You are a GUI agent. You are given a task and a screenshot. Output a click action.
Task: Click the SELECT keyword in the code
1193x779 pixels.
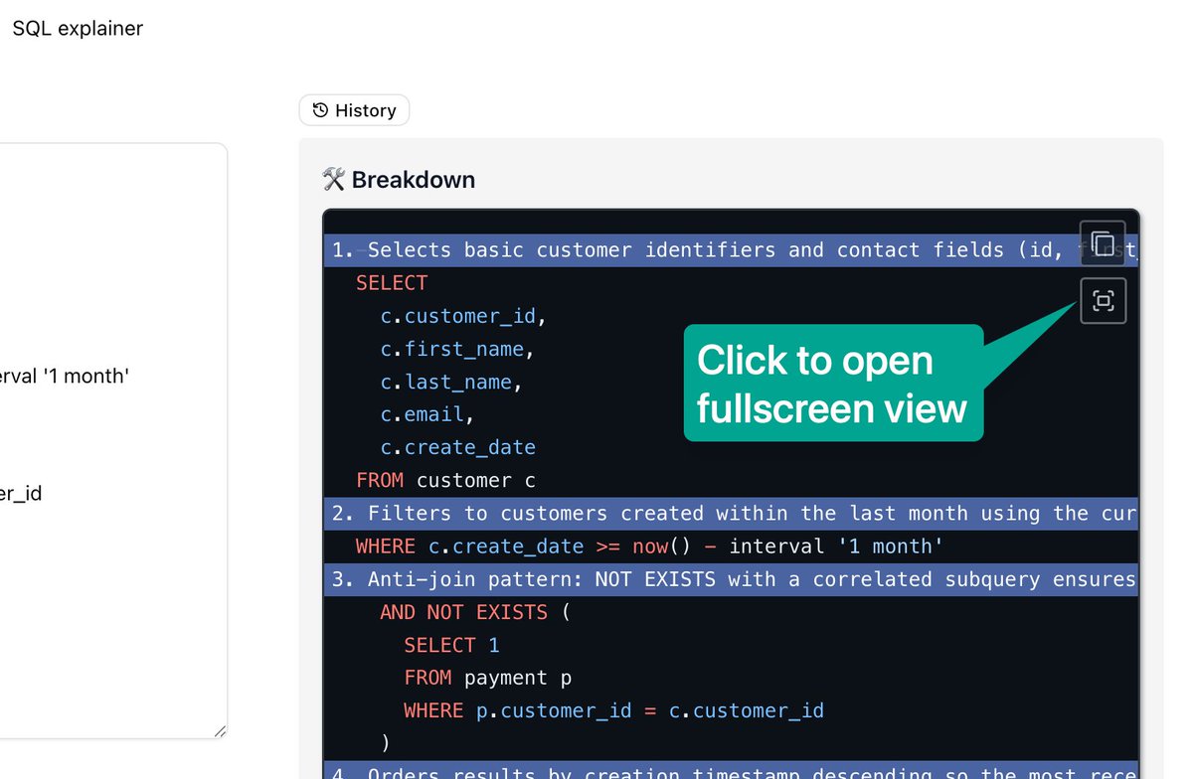point(392,282)
